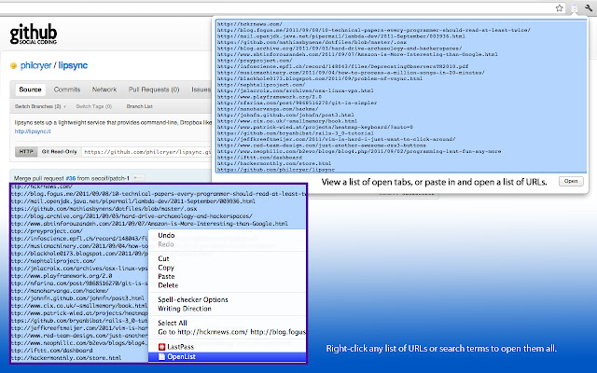Click the Open button in OpenList popup
The image size is (597, 373).
coord(571,181)
